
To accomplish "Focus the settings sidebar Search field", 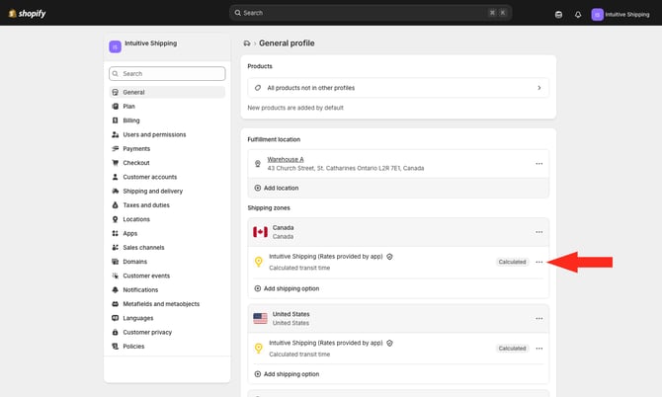I will pyautogui.click(x=167, y=73).
